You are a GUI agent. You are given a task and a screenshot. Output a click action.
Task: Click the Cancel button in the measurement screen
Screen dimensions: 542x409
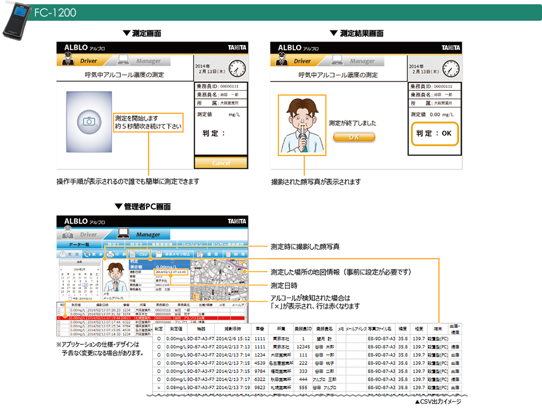[x=221, y=163]
